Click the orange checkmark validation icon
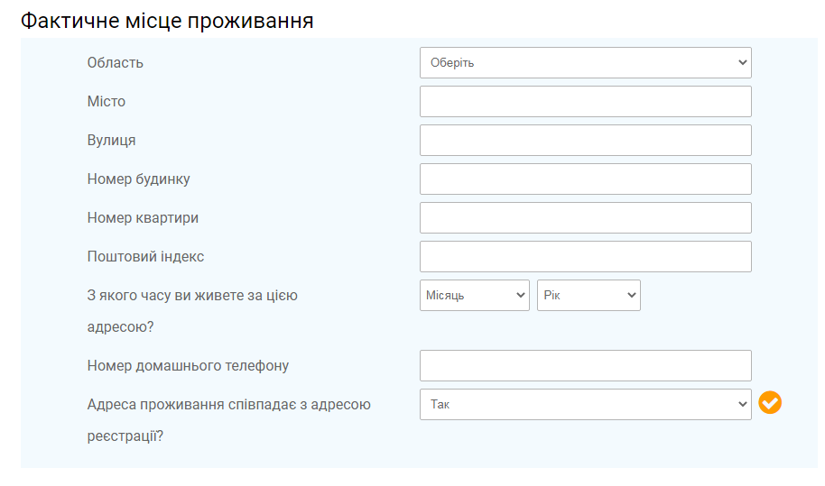The width and height of the screenshot is (825, 486). (x=770, y=403)
